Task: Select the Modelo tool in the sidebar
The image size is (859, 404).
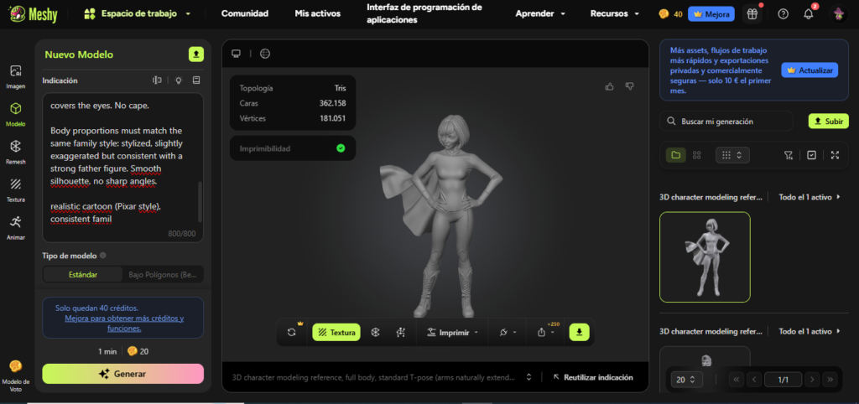Action: pyautogui.click(x=16, y=114)
